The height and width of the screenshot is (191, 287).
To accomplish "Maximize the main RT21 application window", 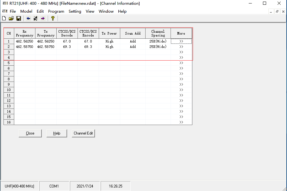I will click(265, 3).
